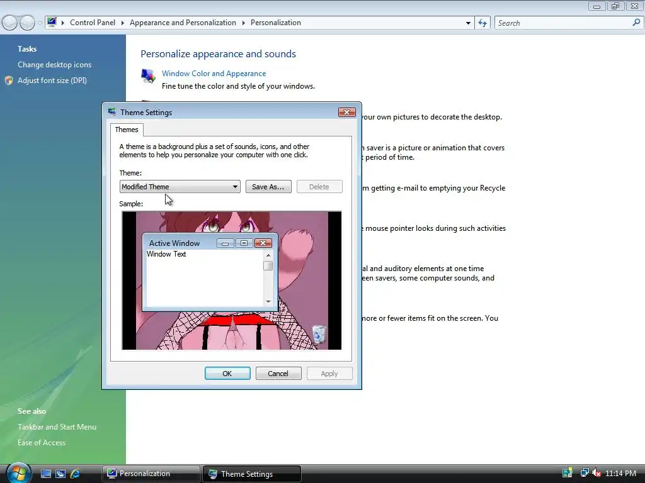This screenshot has height=483, width=645.
Task: Click the Control Panel icon in address bar
Action: [x=52, y=22]
